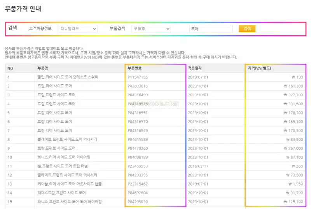Screen dimensions: 311x209
Task: Click the price ₩ 260
Action: [x=297, y=166]
